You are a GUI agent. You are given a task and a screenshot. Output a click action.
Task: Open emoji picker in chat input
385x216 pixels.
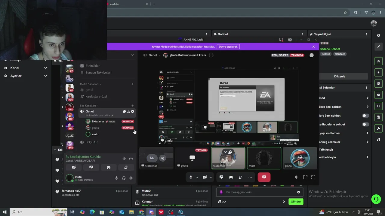click(x=299, y=192)
